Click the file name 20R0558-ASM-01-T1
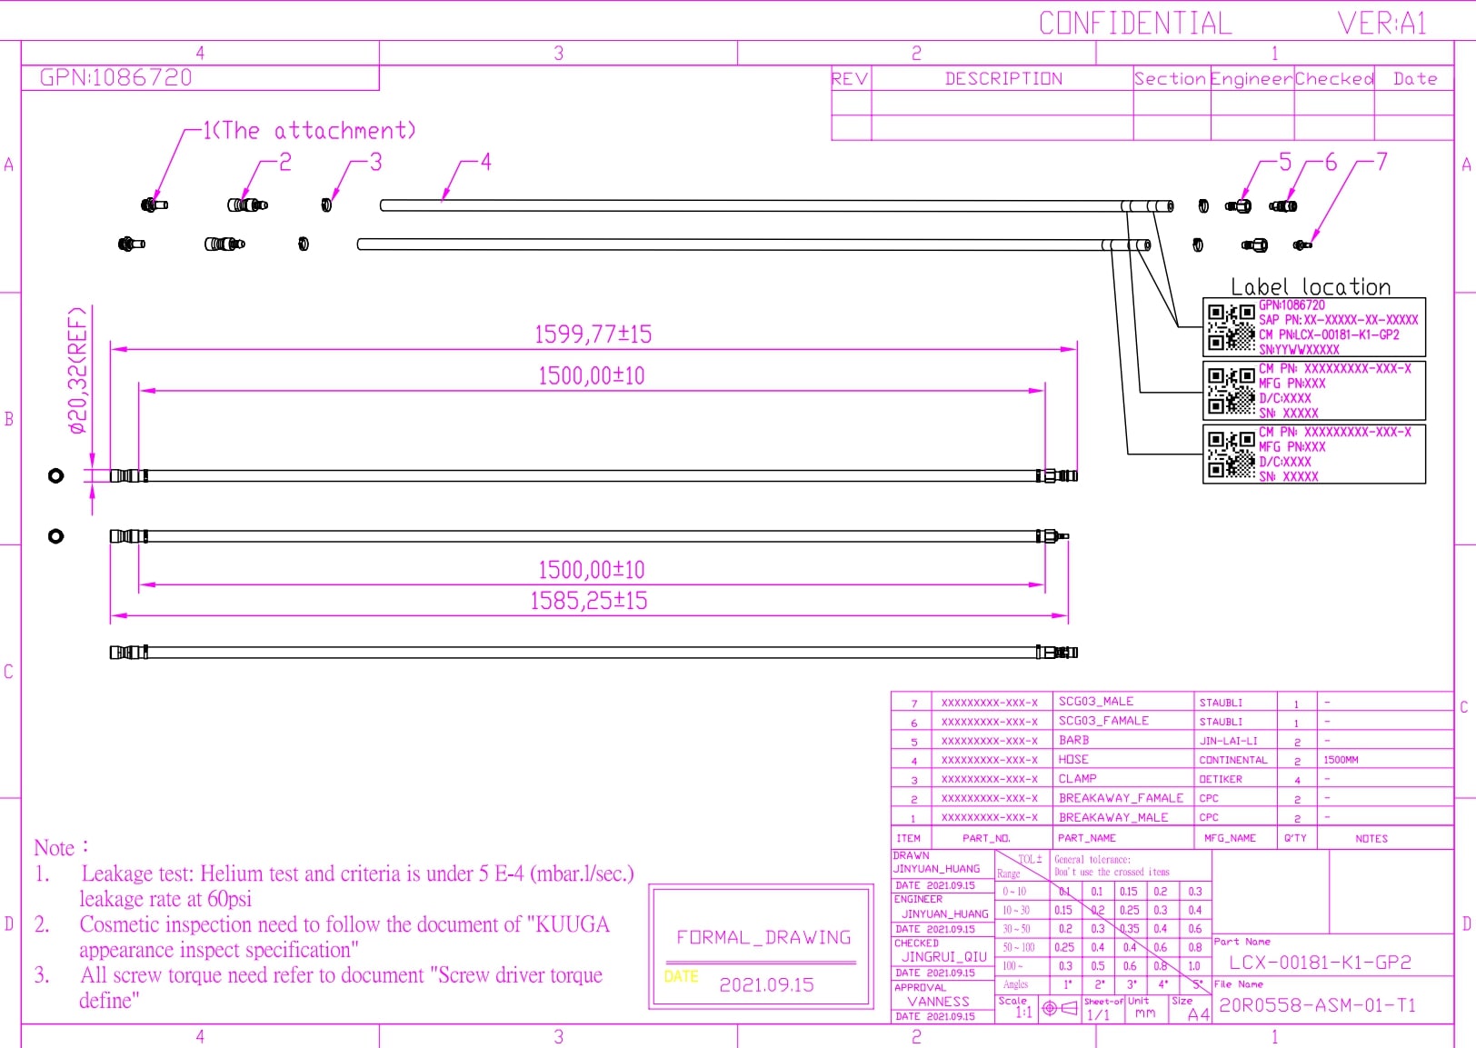 tap(1317, 1005)
